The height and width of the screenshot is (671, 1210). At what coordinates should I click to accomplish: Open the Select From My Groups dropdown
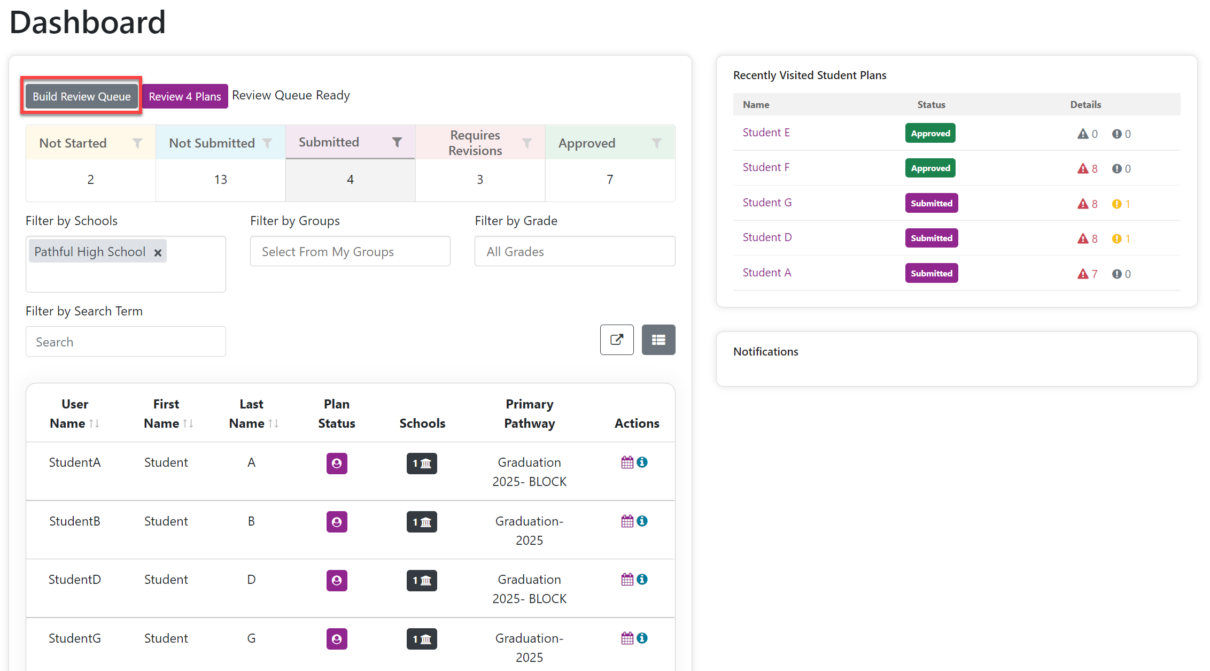point(350,251)
